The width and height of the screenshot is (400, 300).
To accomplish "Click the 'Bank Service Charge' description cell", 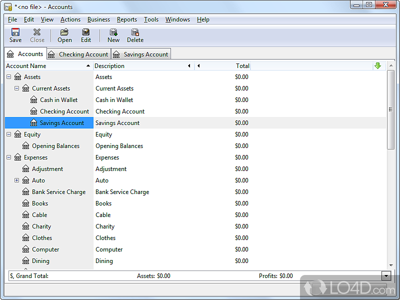I will pyautogui.click(x=122, y=191).
